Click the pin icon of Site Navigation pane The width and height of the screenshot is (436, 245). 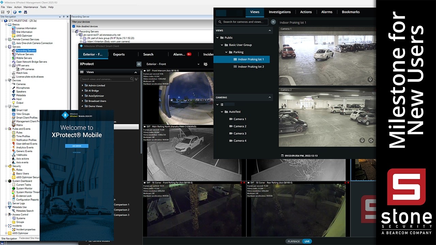[64, 16]
